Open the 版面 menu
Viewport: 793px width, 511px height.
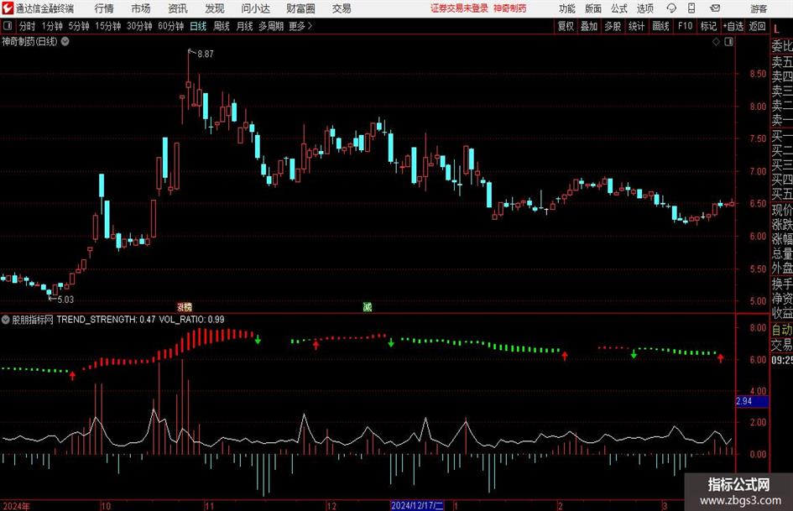coord(593,8)
